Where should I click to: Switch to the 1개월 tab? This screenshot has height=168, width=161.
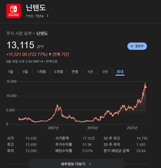click(41, 72)
